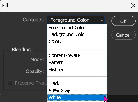Click the Mode label
Viewport: 138px width, 102px height.
click(x=37, y=59)
